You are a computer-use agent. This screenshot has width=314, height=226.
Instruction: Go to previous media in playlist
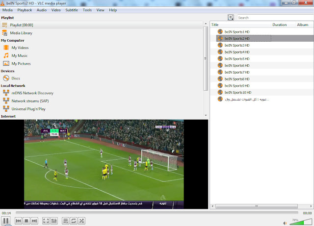pyautogui.click(x=19, y=221)
